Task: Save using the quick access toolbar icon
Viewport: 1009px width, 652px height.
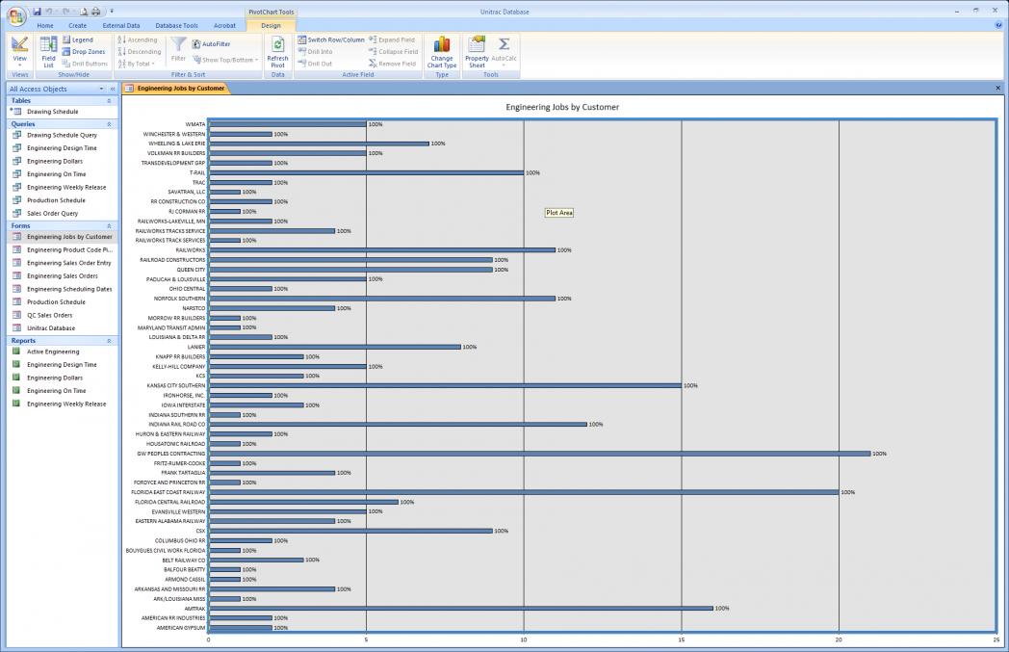Action: 37,12
